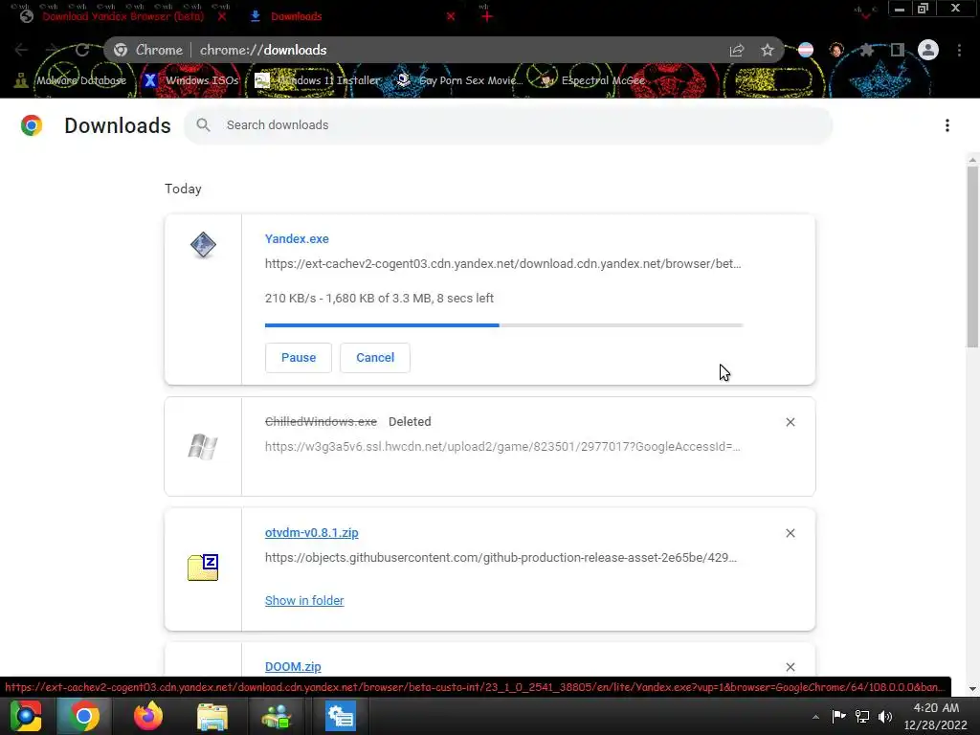
Task: Click scrollbar down arrow
Action: point(972,689)
